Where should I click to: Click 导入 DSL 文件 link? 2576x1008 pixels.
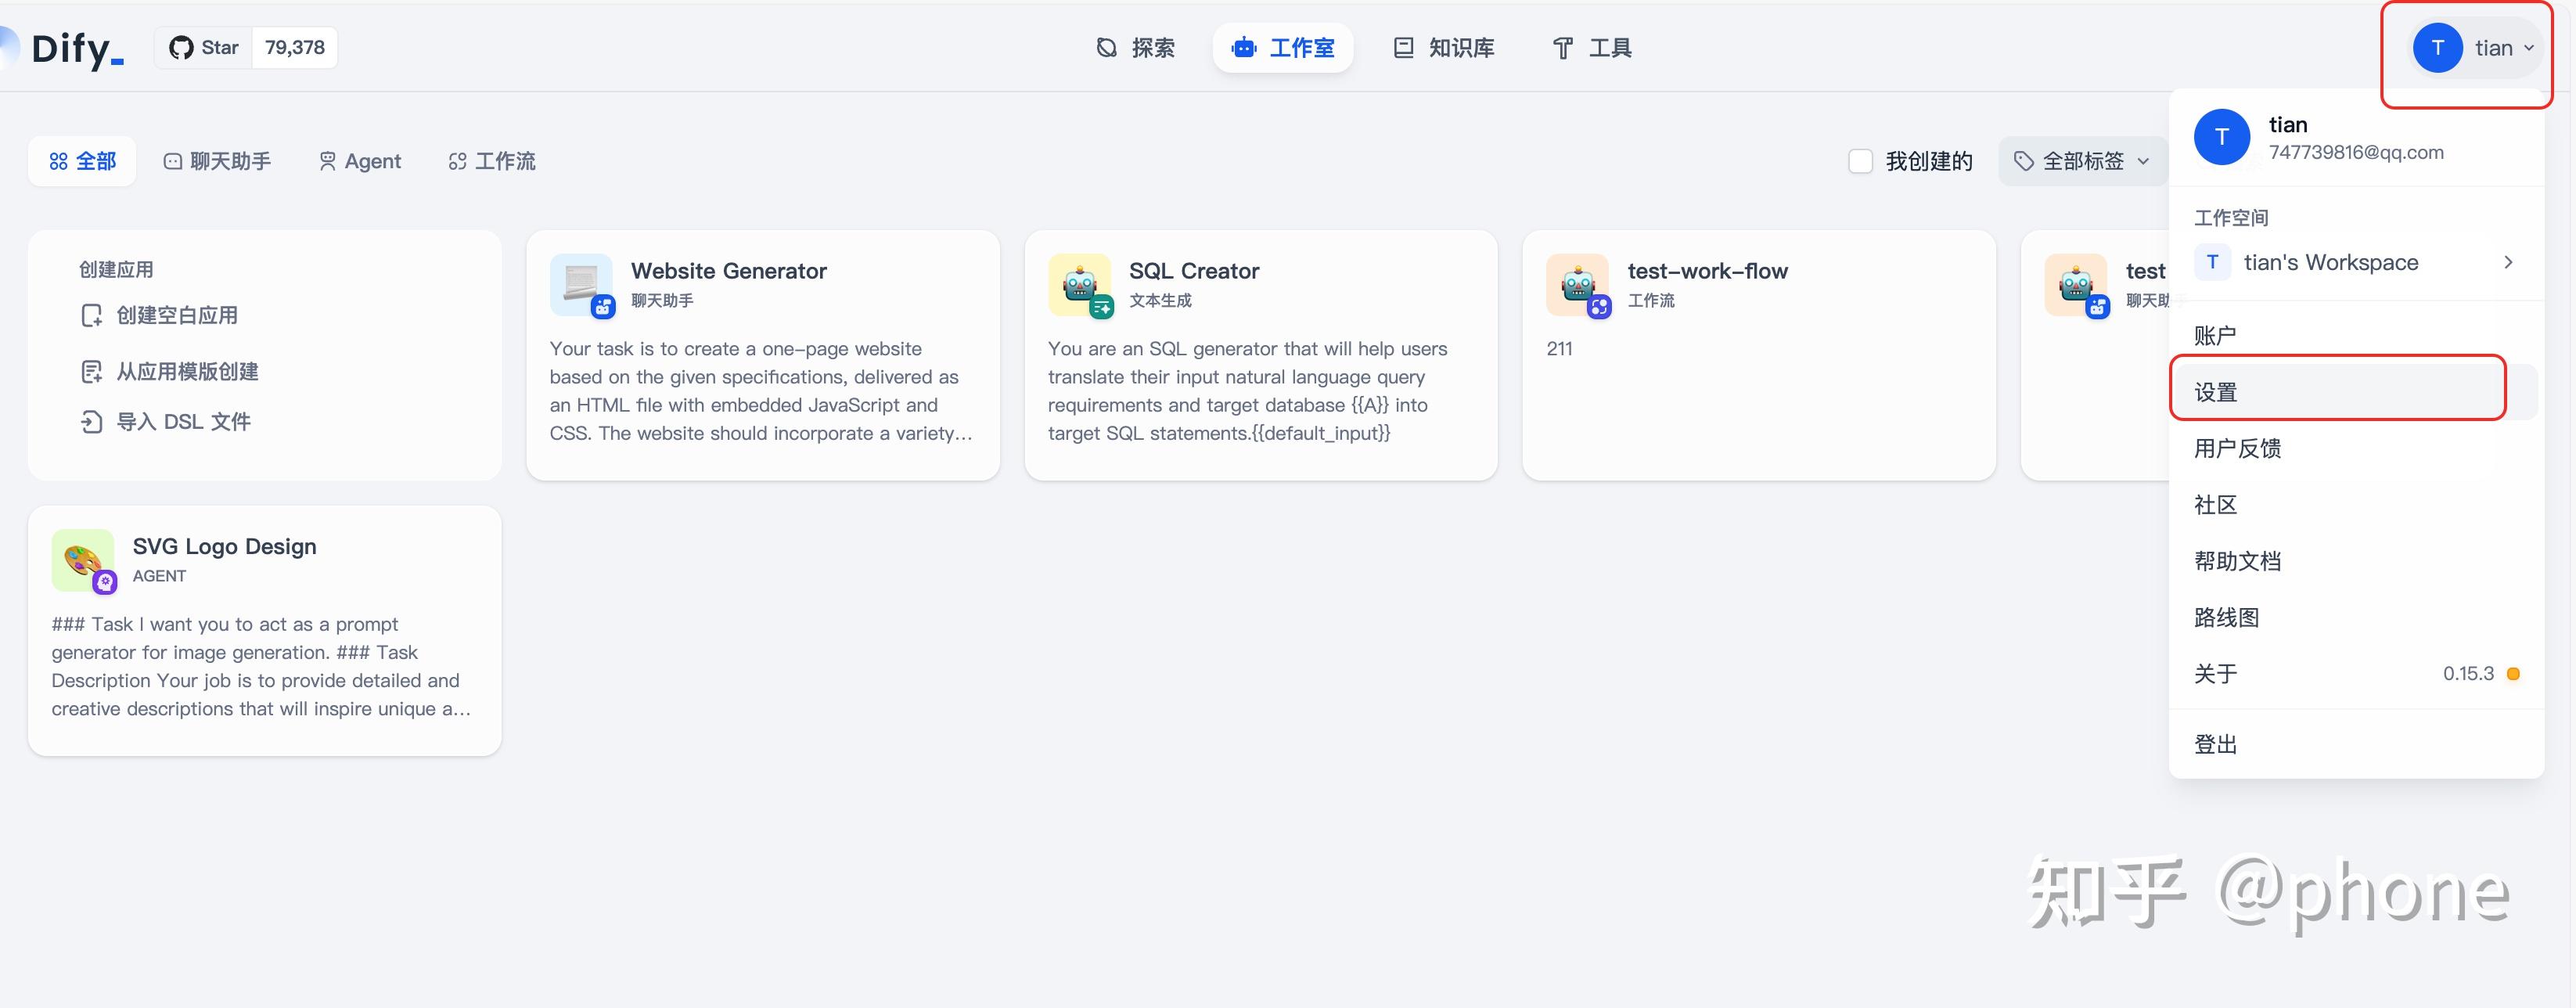coord(183,422)
